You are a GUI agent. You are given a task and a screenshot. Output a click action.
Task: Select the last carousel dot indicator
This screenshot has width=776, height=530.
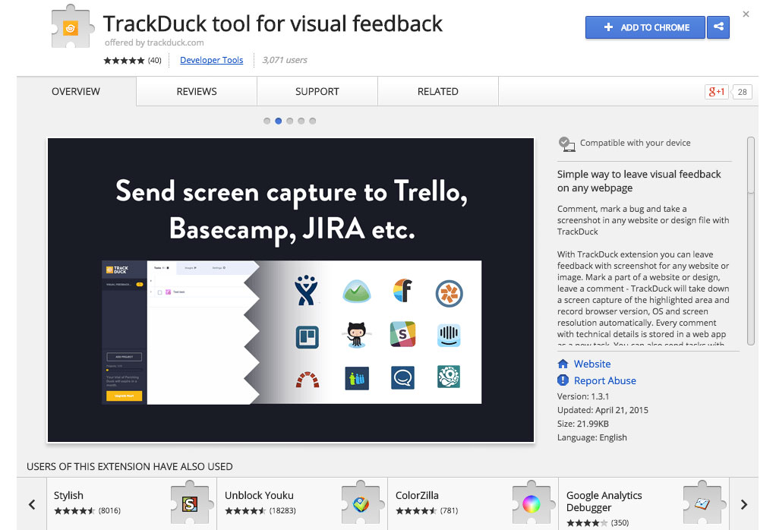coord(313,121)
